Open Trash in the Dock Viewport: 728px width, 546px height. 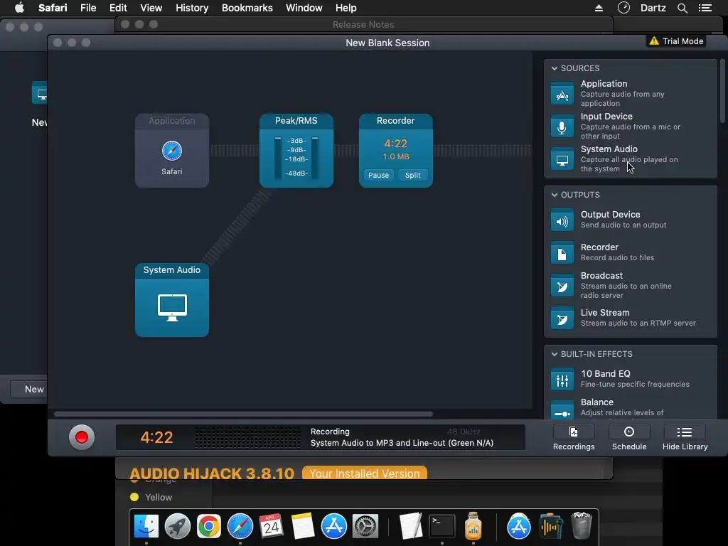pos(582,525)
